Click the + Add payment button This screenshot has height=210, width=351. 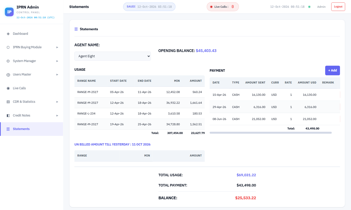click(x=332, y=70)
